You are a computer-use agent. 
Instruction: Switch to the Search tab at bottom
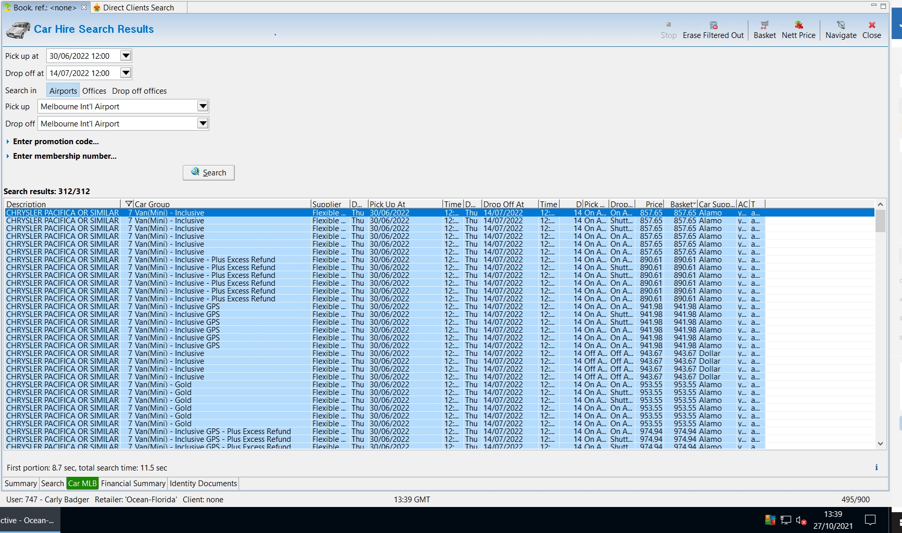[x=53, y=484]
